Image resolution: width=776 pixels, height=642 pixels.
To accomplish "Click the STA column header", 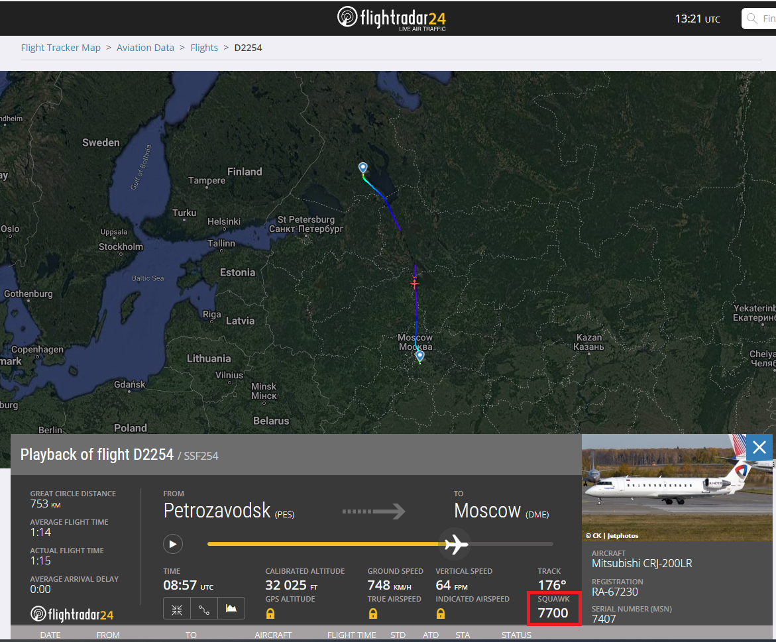I will coord(463,635).
